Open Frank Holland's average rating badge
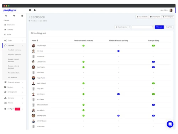The height and width of the screenshot is (134, 178). [153, 83]
